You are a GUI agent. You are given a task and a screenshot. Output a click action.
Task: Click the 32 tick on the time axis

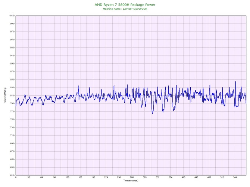click(x=29, y=177)
